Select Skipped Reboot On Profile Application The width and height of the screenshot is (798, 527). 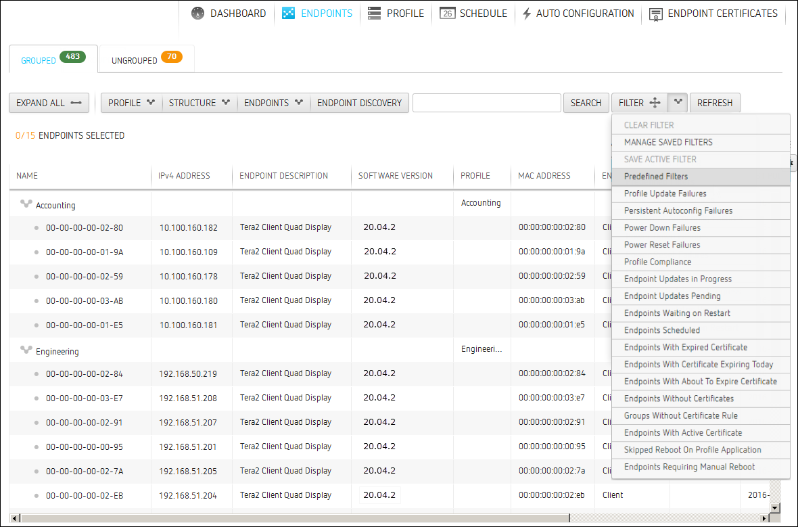tap(701, 450)
